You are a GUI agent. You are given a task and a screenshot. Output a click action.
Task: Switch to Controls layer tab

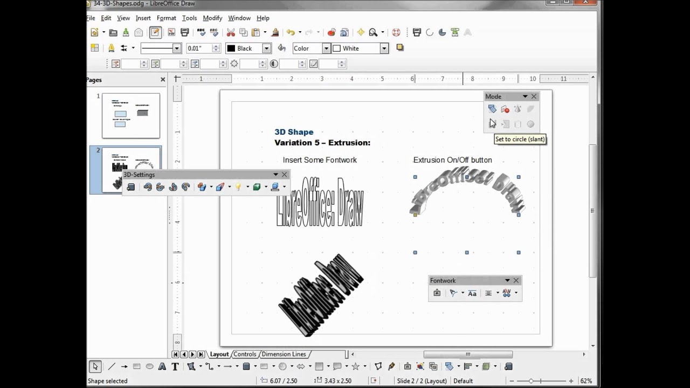(245, 354)
